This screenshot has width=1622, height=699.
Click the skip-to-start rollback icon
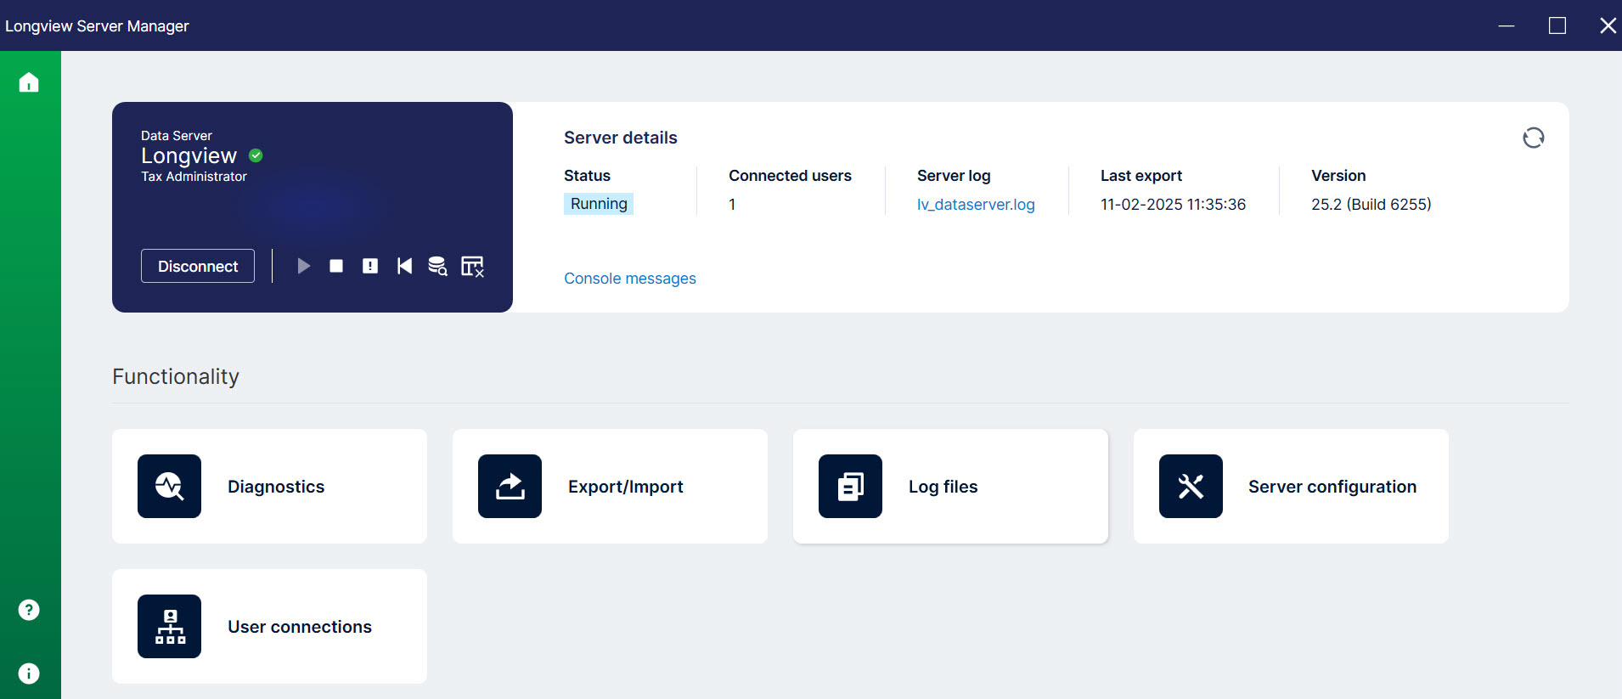(x=404, y=267)
